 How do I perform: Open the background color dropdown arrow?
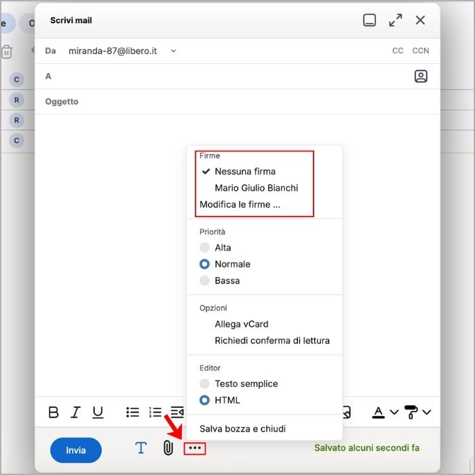click(427, 412)
